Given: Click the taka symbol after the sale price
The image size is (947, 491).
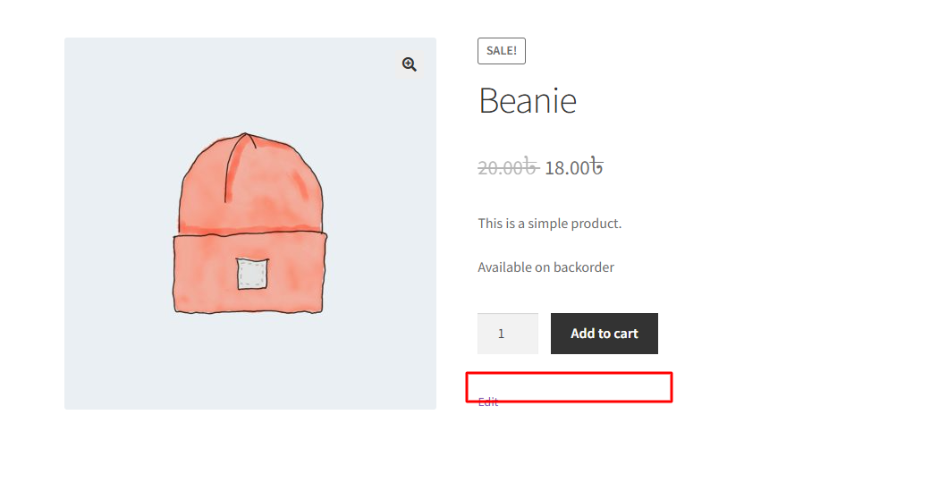Looking at the screenshot, I should coord(596,167).
